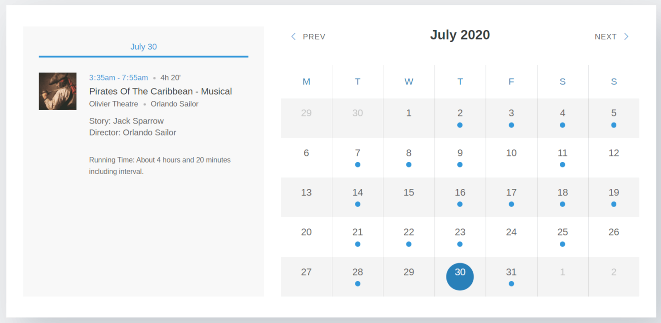Click the blue underline bar below July 30
The width and height of the screenshot is (661, 323).
[x=143, y=57]
